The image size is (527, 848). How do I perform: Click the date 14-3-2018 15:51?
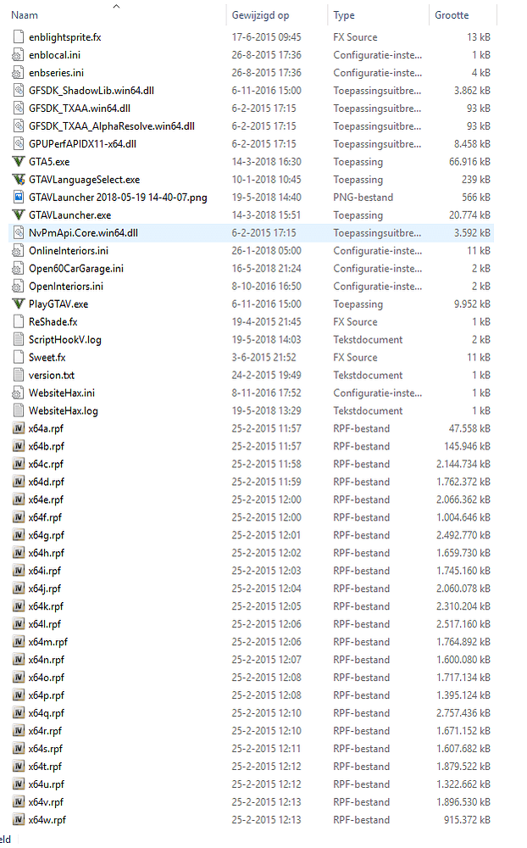[267, 215]
